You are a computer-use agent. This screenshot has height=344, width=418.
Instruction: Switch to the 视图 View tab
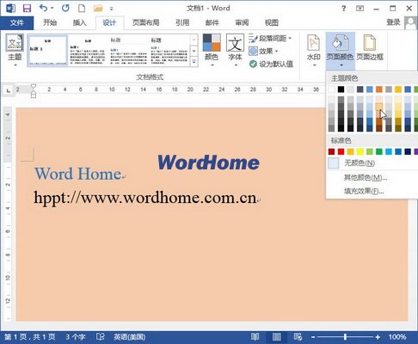pyautogui.click(x=272, y=22)
